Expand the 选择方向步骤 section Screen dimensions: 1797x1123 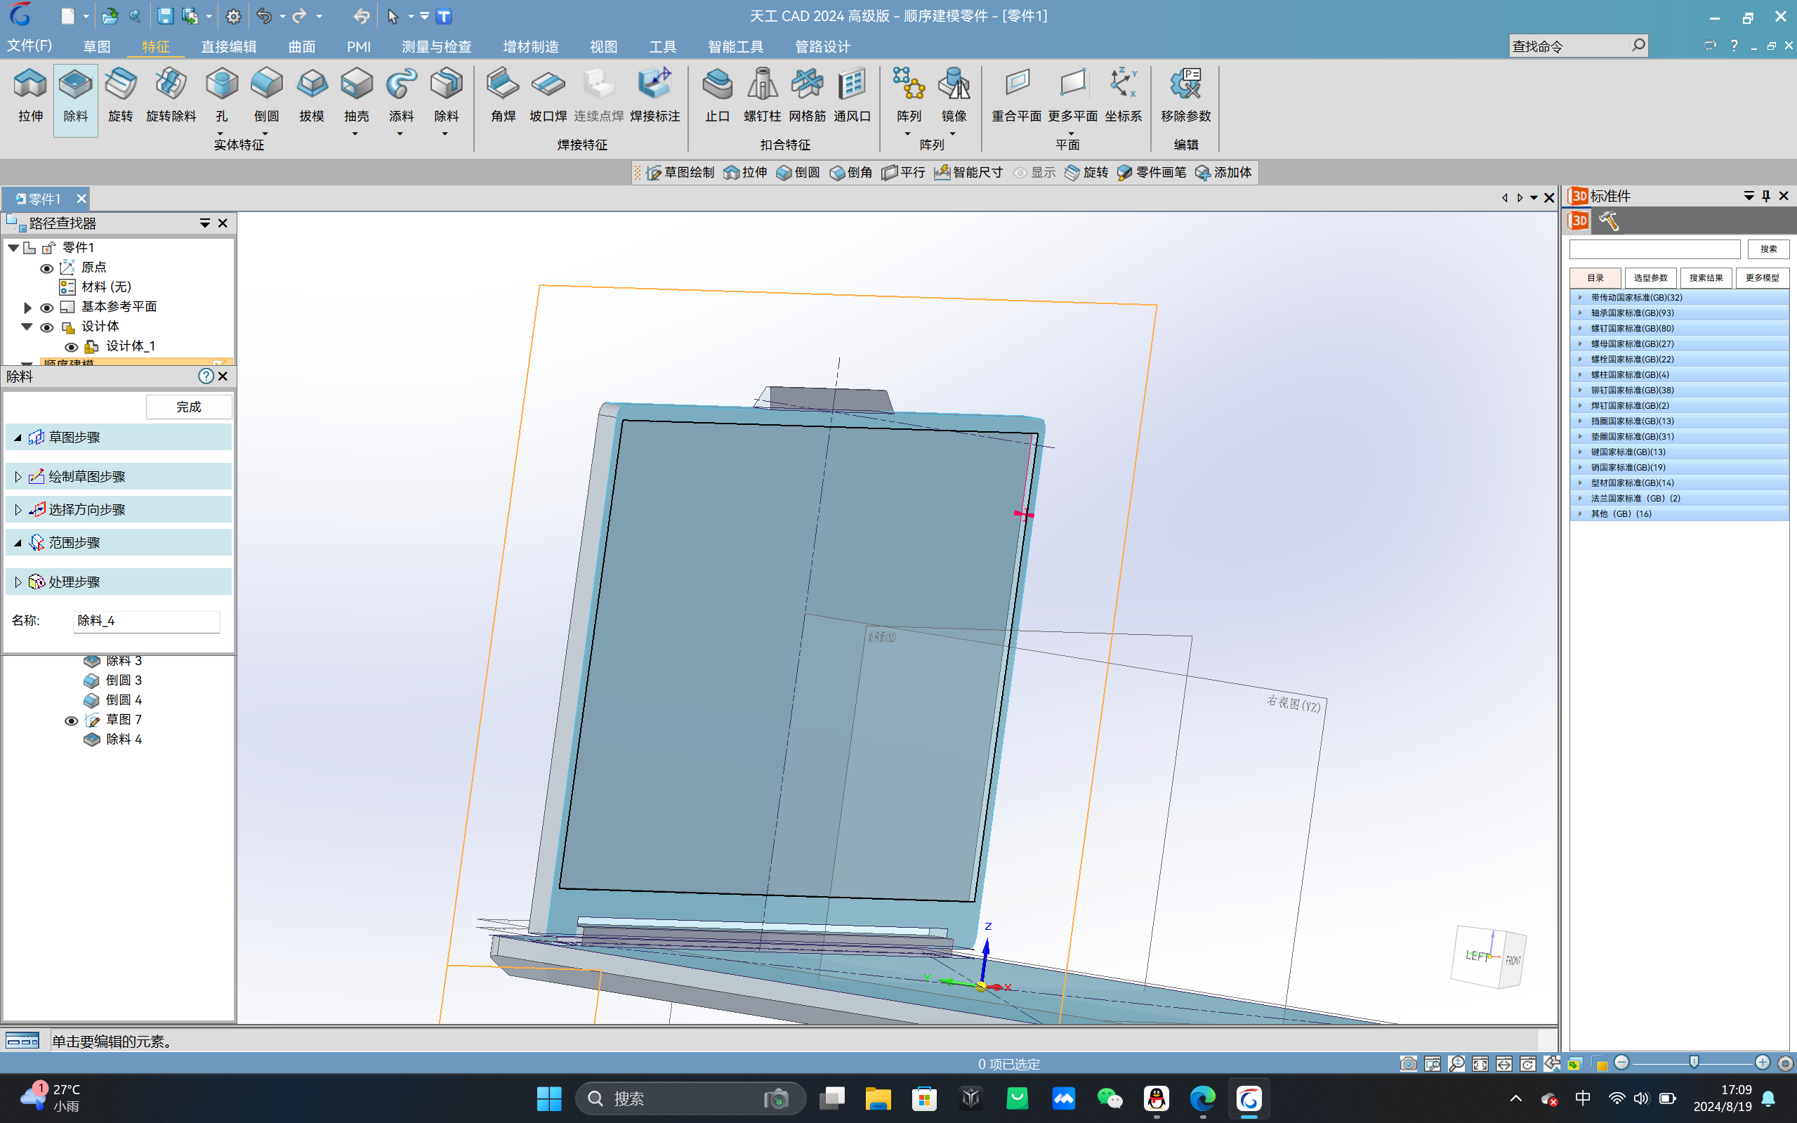pyautogui.click(x=18, y=509)
